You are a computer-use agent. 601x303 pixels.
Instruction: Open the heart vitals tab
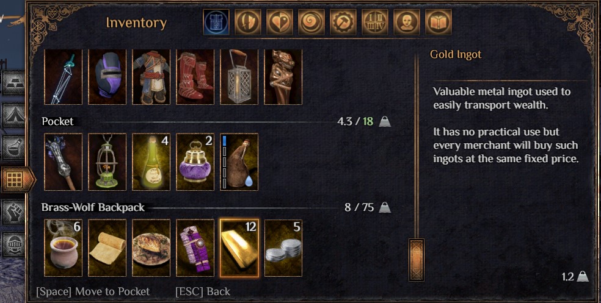click(x=279, y=22)
